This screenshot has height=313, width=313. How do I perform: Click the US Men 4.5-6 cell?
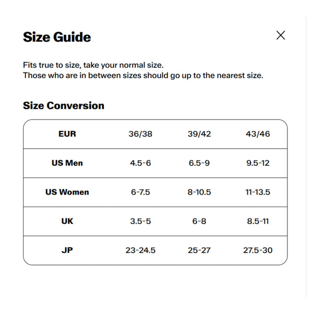click(140, 163)
